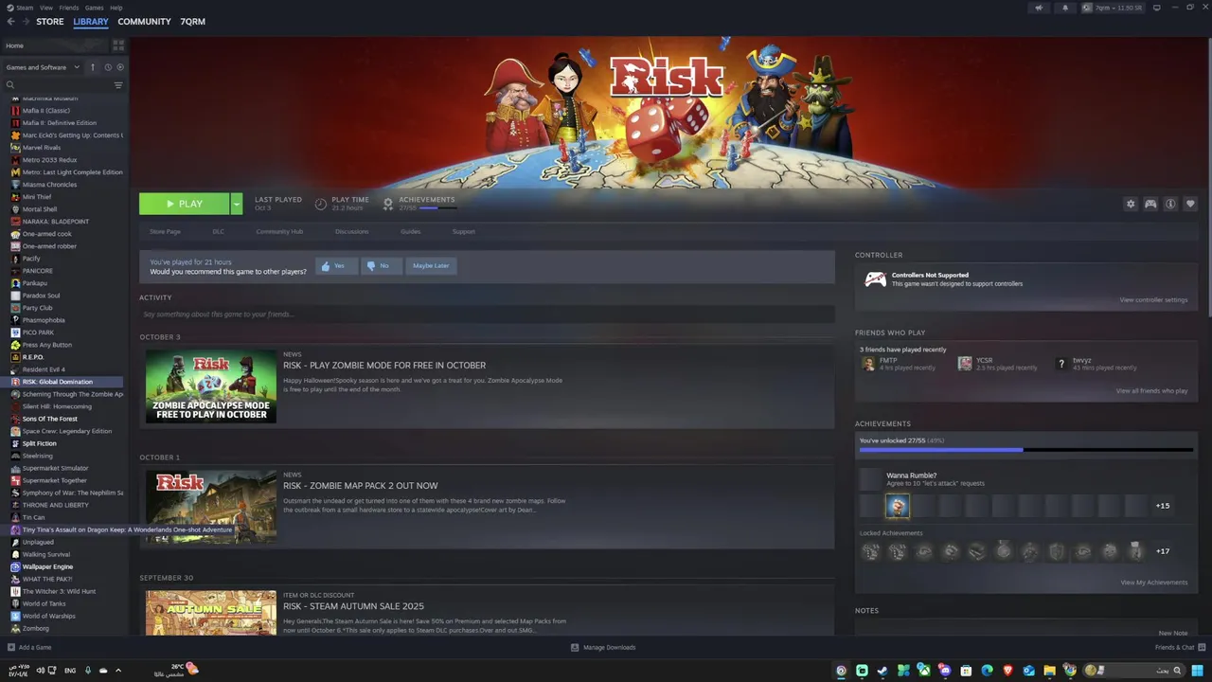Show game info via the info icon
The width and height of the screenshot is (1212, 682).
1170,204
